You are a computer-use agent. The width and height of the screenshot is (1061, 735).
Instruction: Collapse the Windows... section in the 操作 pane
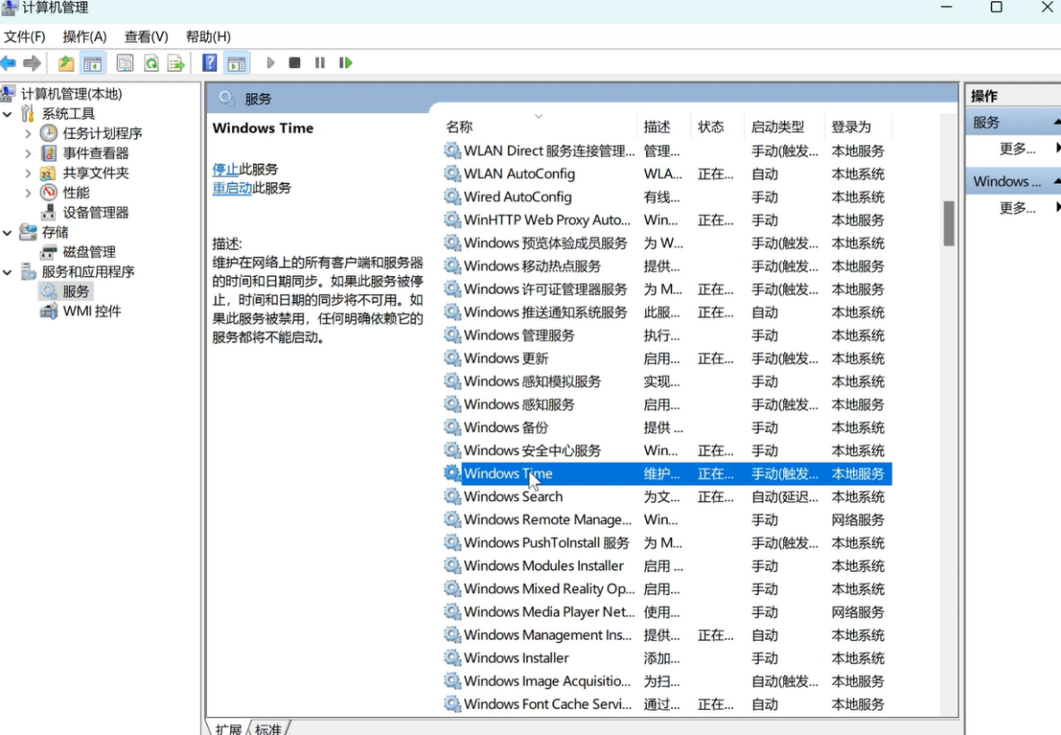point(1057,181)
